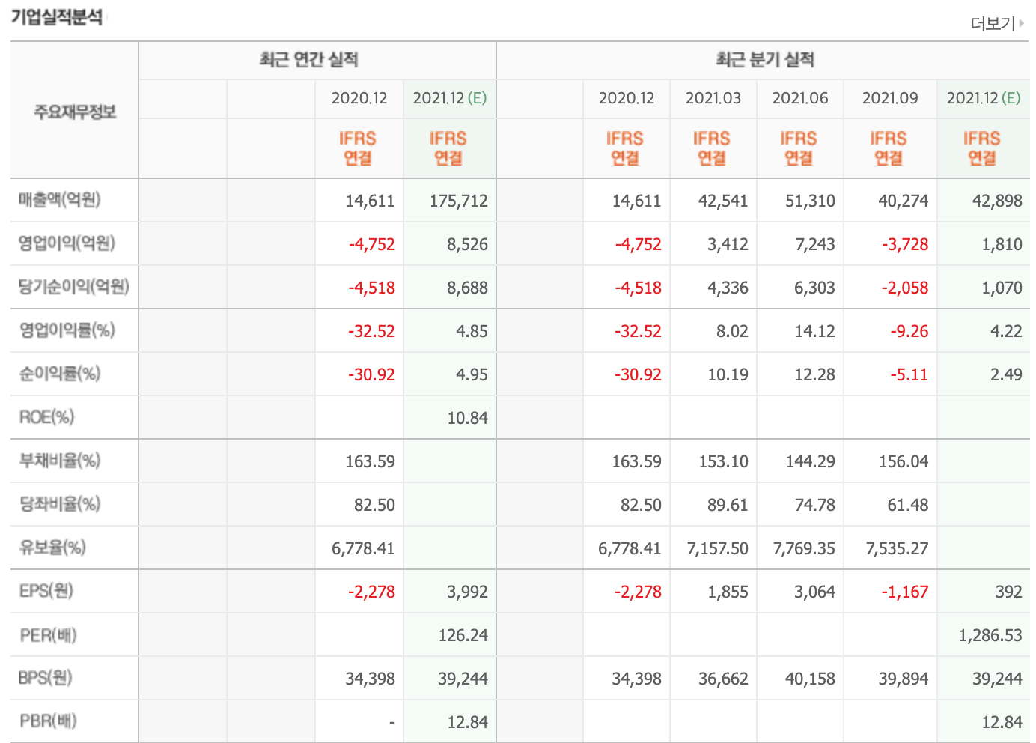
Task: Click the 기업실적분석 section heading
Action: (x=57, y=17)
